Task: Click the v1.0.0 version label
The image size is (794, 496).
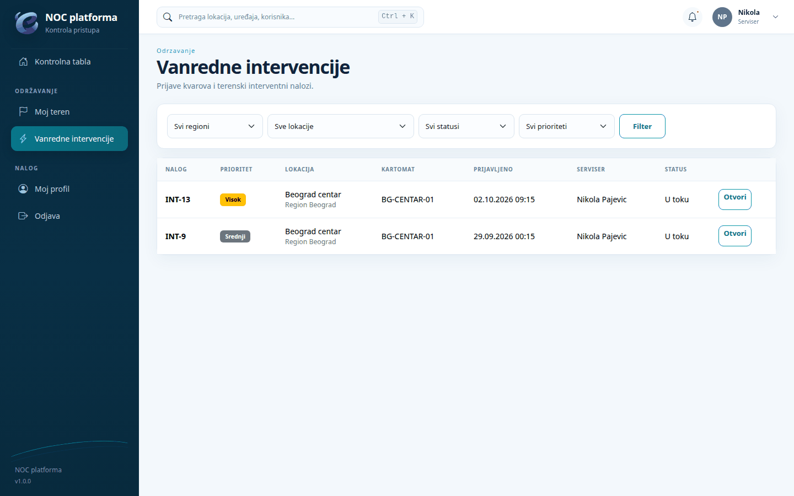Action: 23,481
